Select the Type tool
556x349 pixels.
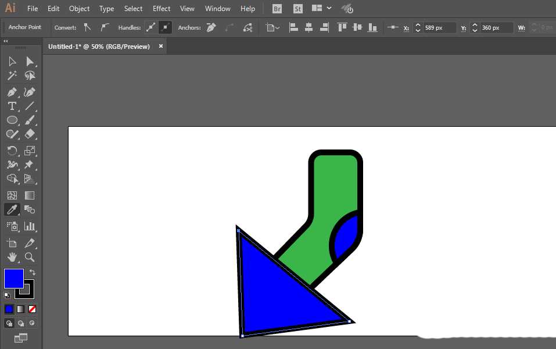(x=12, y=106)
